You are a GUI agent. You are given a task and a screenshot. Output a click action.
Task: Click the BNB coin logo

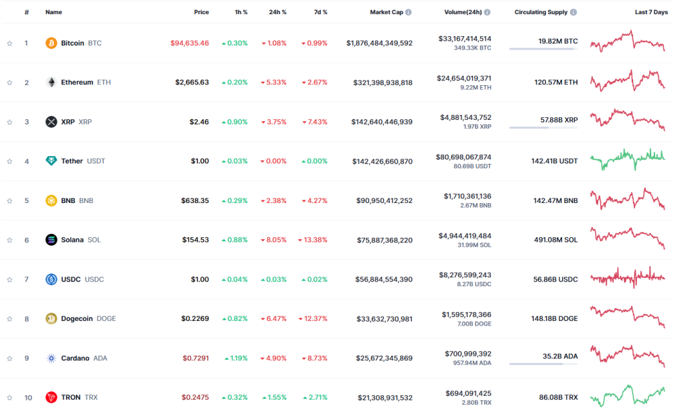point(51,200)
